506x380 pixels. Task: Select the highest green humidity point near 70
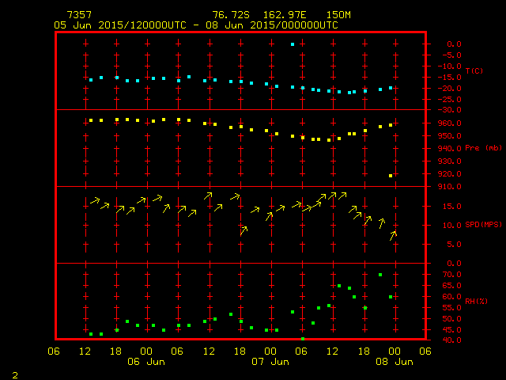(380, 275)
